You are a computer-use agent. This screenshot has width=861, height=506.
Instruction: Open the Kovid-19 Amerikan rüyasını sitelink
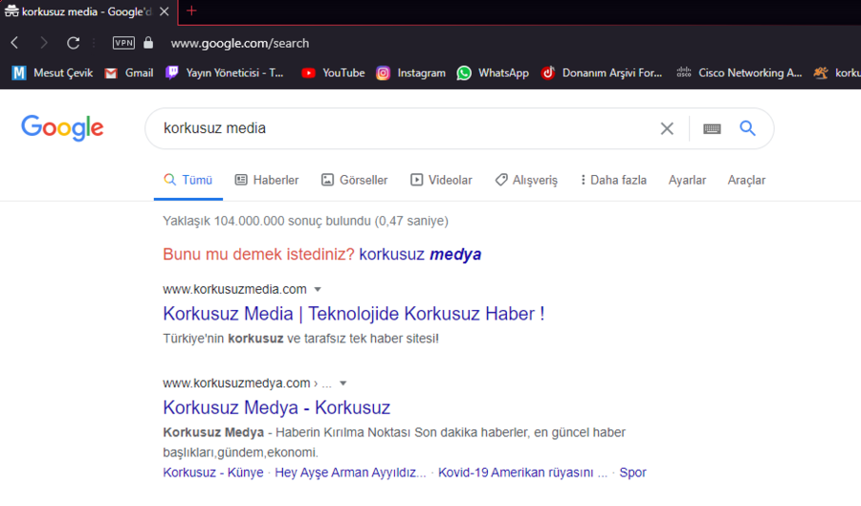tap(522, 473)
